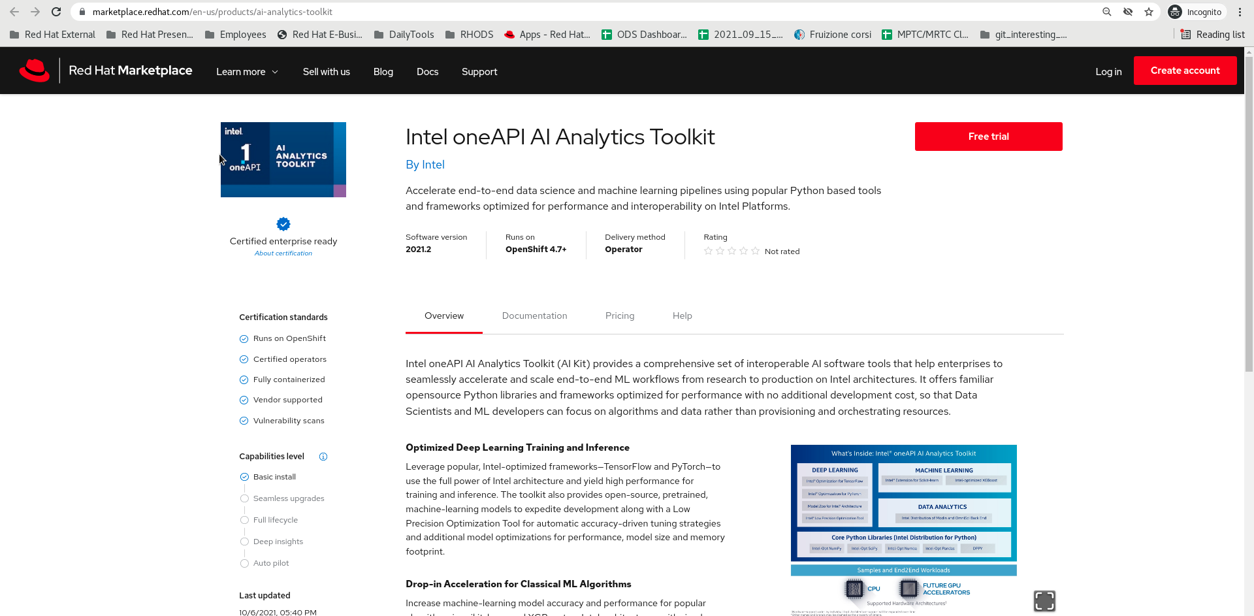
Task: Click the eye-slash tracking protection icon
Action: (x=1128, y=12)
